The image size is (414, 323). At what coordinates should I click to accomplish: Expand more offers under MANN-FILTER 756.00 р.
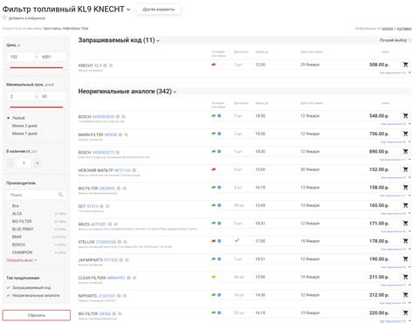pos(395,142)
